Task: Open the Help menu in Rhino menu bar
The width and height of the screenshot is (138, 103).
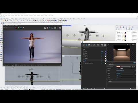Action: pyautogui.click(x=52, y=15)
